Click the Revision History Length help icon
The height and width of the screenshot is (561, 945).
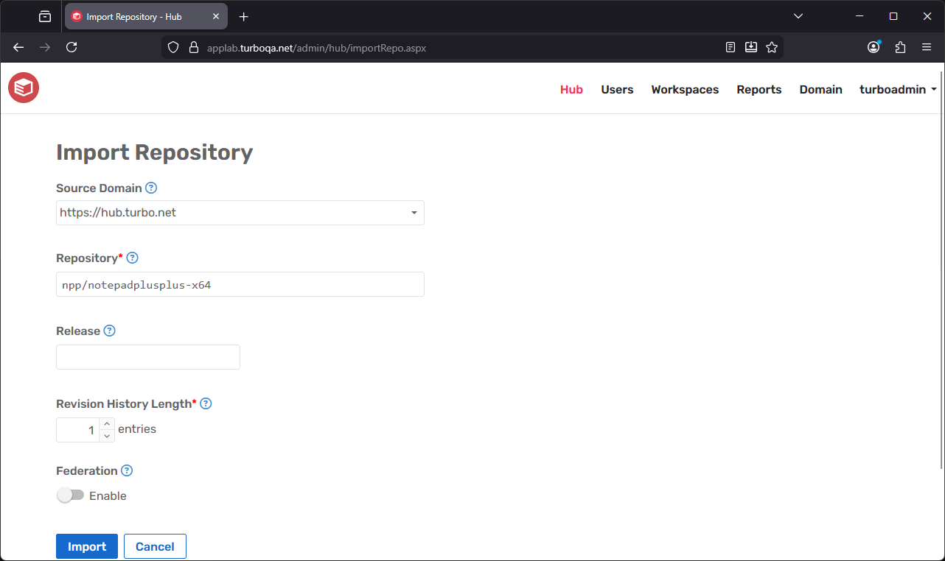coord(206,403)
